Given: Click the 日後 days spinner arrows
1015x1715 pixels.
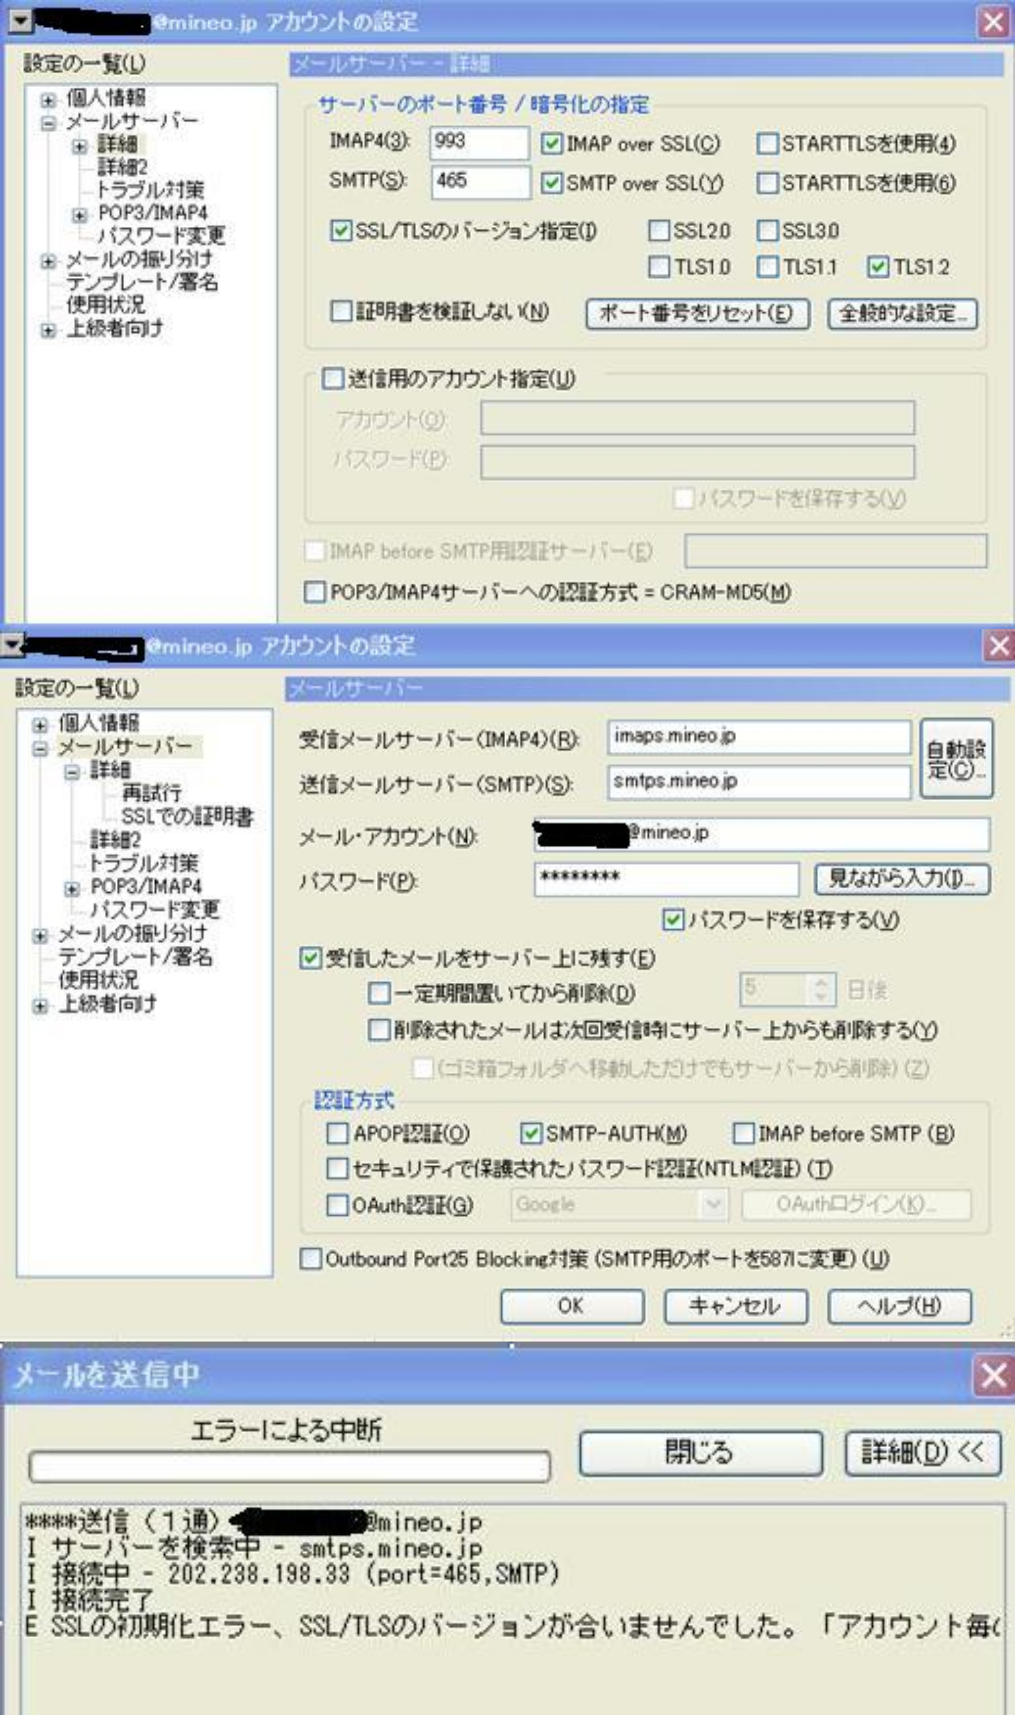Looking at the screenshot, I should pyautogui.click(x=822, y=989).
